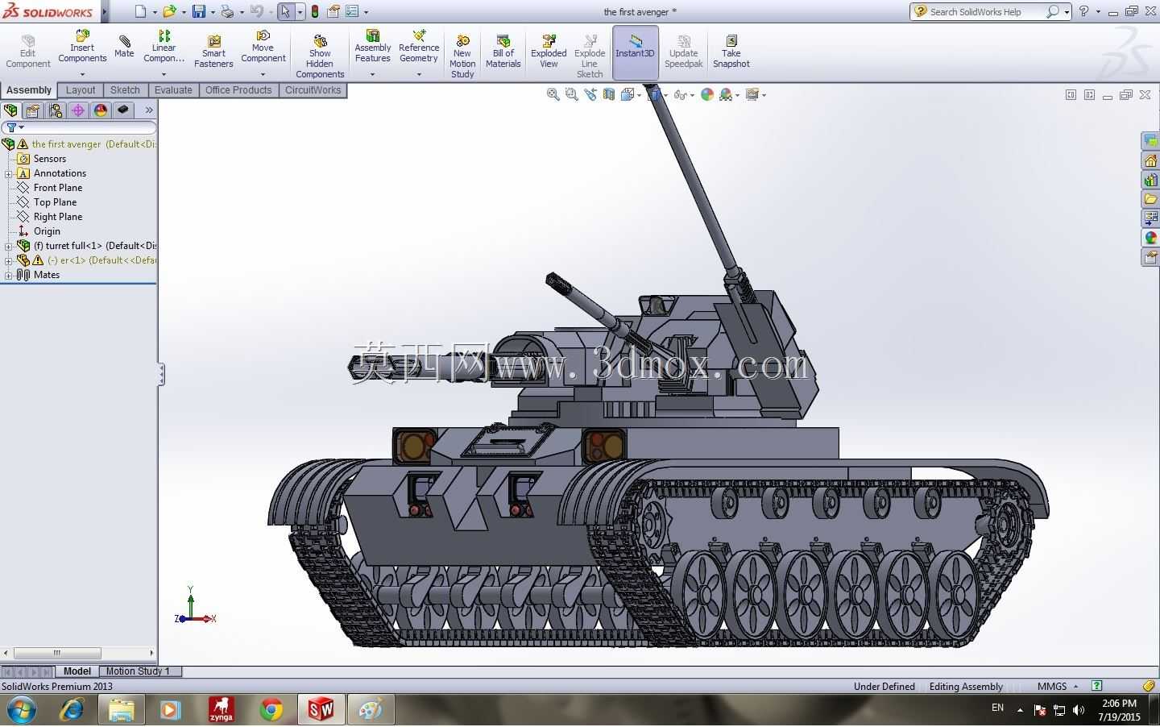
Task: Select Top Plane in the tree
Action: coord(55,202)
